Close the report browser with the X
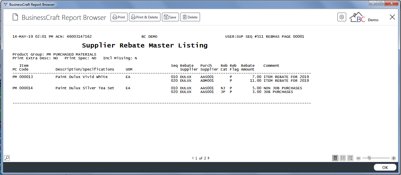Image resolution: width=401 pixels, height=175 pixels. 392,17
